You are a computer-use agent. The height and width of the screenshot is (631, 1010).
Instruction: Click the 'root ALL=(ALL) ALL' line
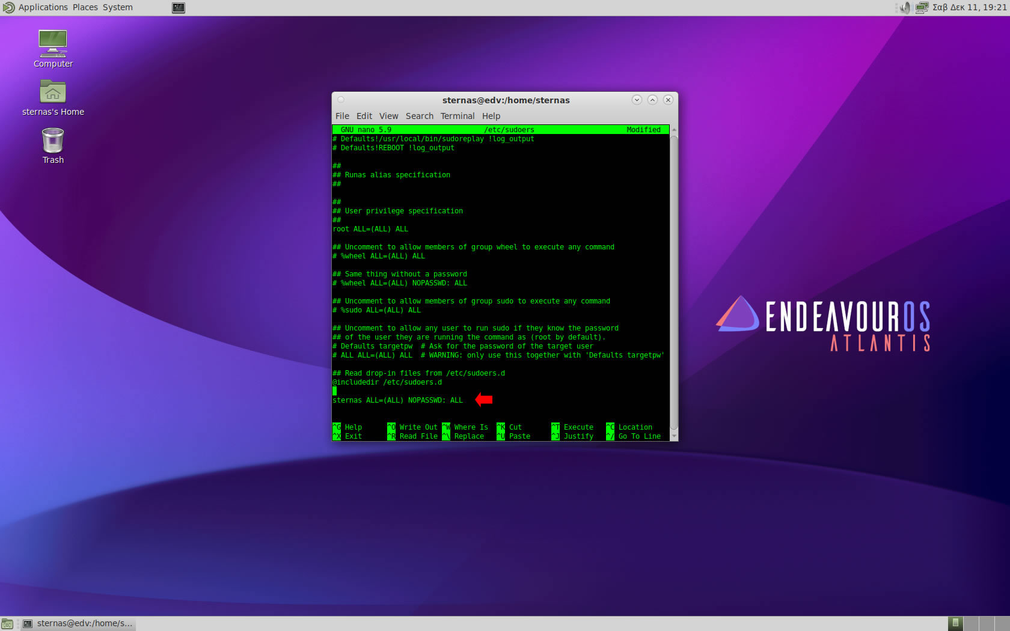pos(370,229)
